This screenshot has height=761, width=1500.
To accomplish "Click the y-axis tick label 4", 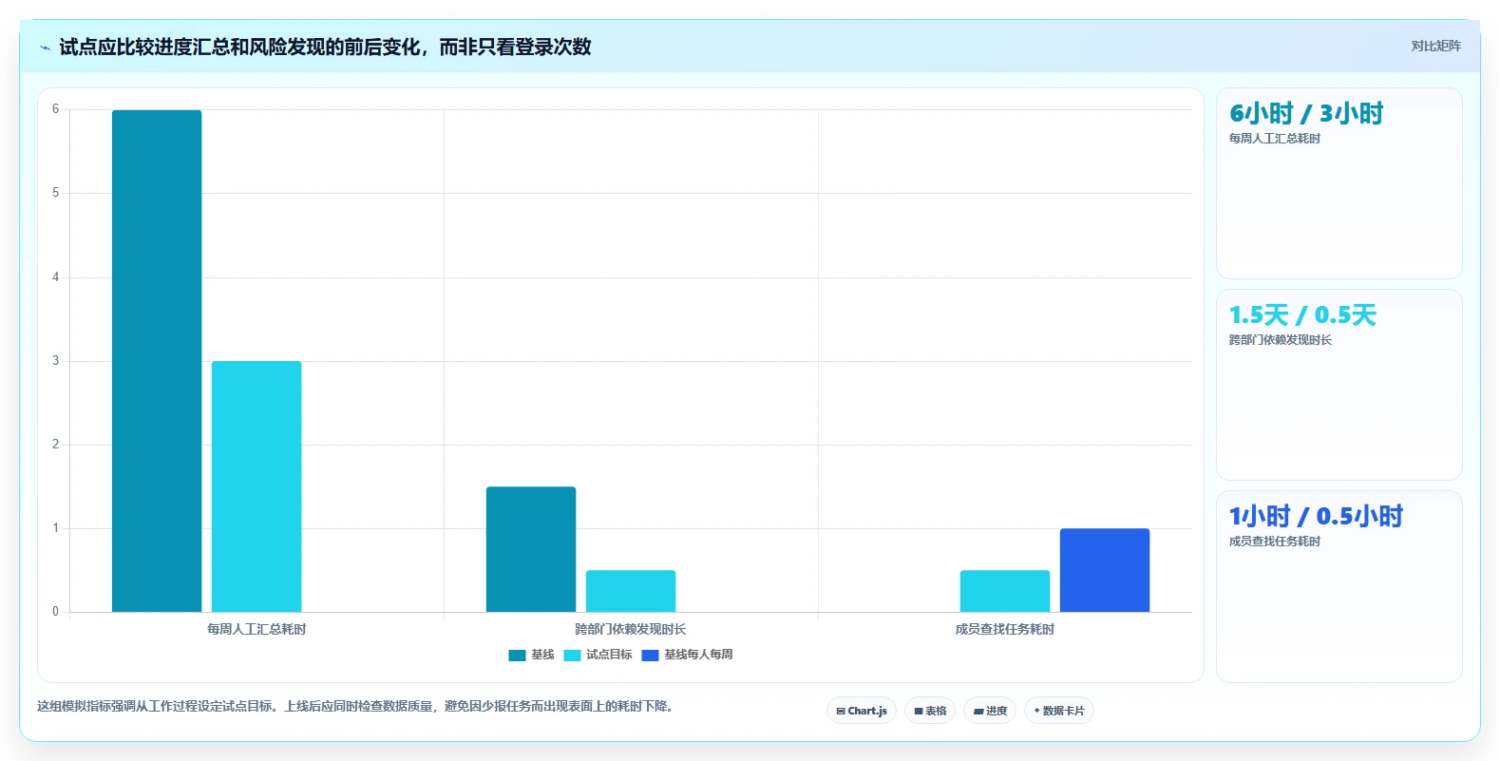I will pyautogui.click(x=55, y=277).
